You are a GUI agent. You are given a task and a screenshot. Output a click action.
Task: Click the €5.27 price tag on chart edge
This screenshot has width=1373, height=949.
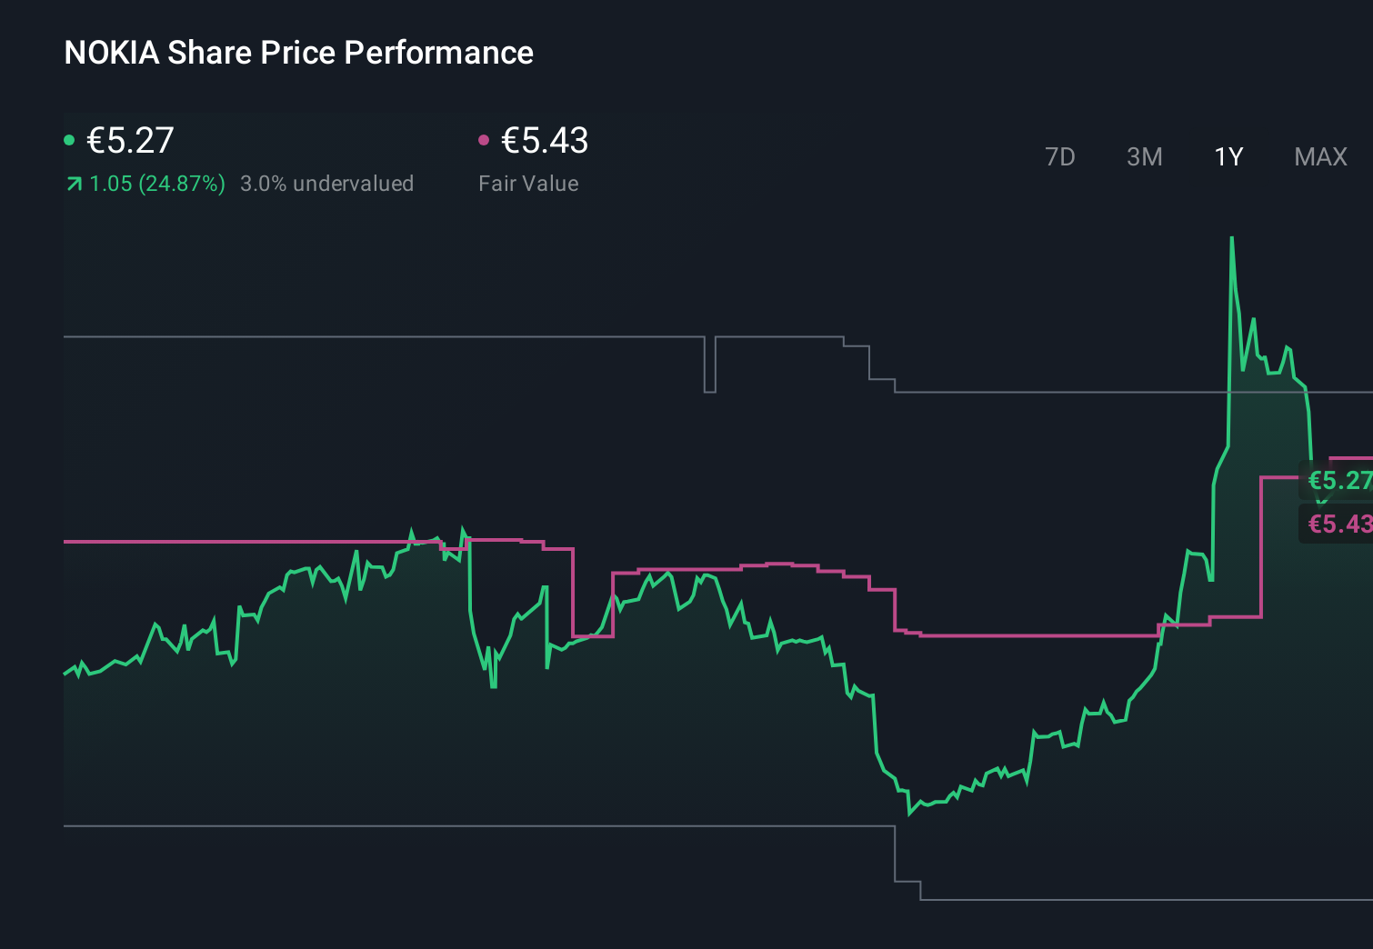point(1339,481)
